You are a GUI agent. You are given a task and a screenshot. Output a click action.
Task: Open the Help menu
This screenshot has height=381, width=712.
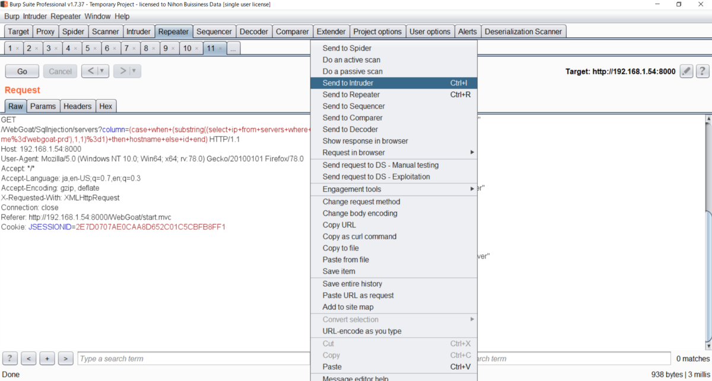122,17
